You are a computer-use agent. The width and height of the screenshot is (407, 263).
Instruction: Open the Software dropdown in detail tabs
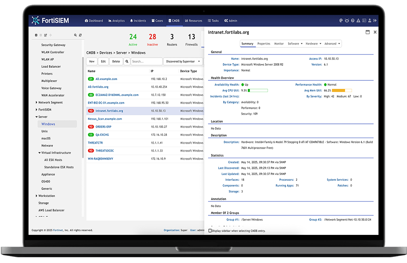point(295,44)
